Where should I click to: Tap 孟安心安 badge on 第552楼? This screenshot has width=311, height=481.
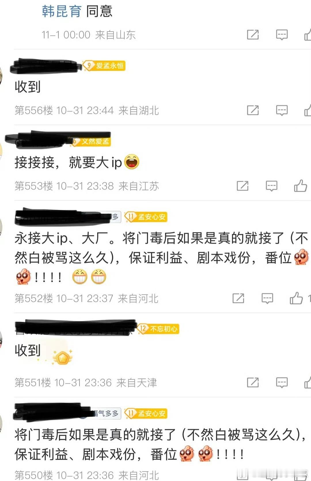(x=146, y=217)
